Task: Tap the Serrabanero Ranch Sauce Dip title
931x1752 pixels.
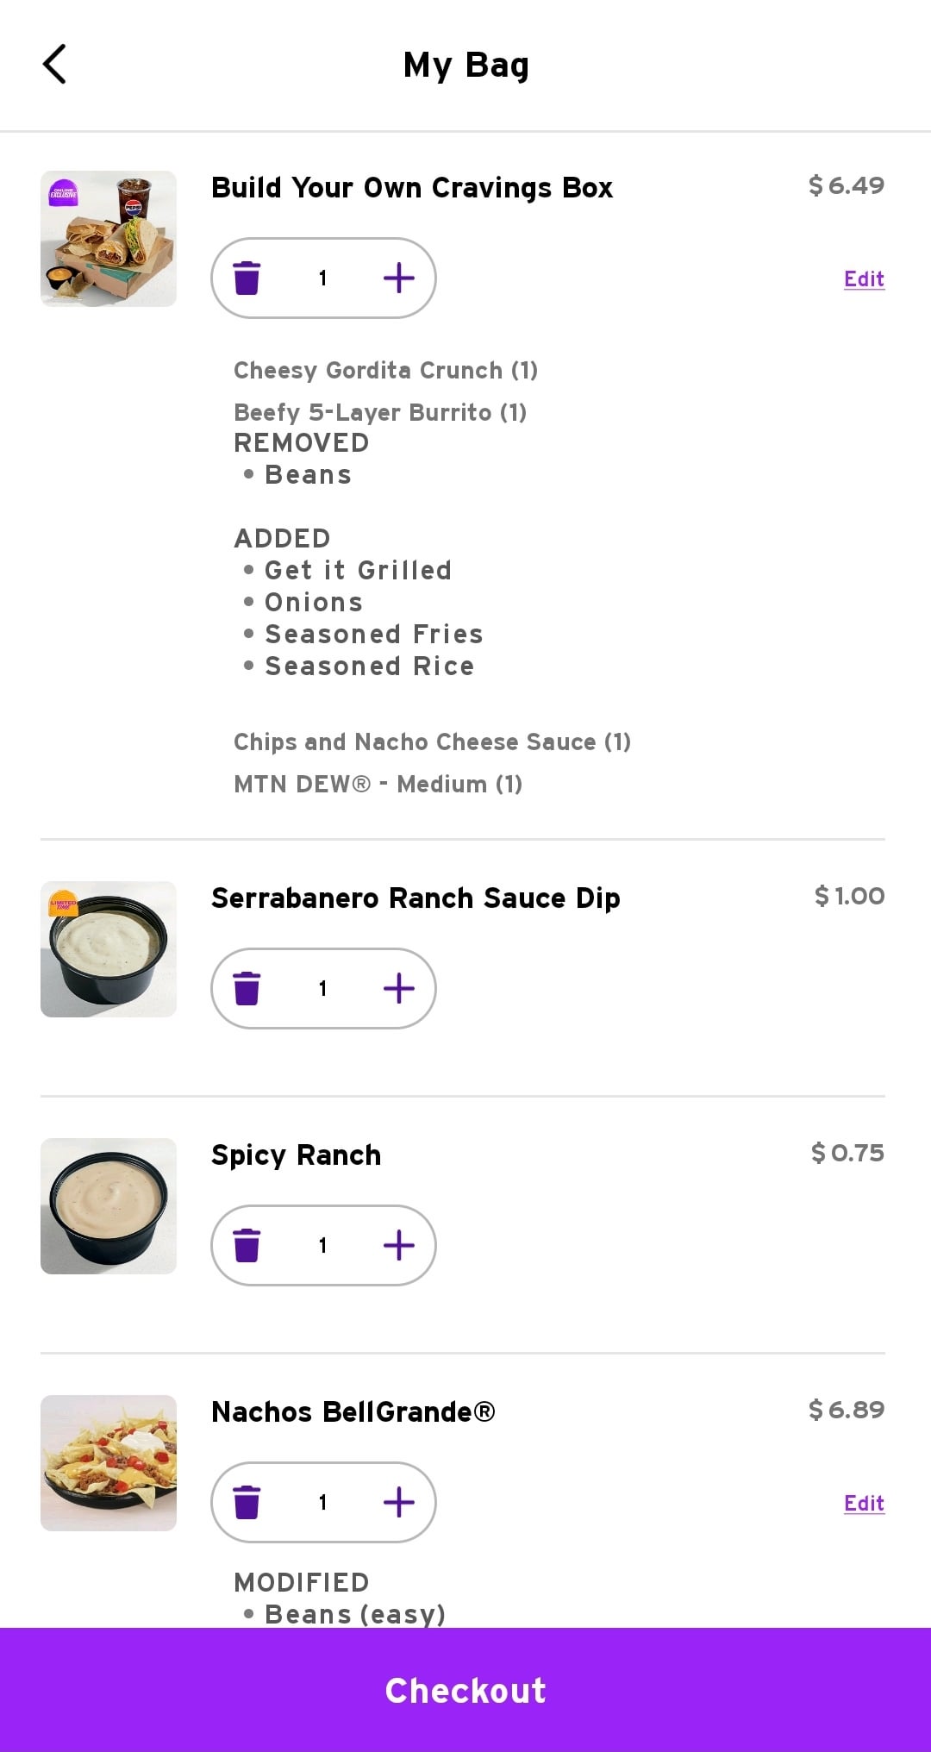Action: point(416,898)
